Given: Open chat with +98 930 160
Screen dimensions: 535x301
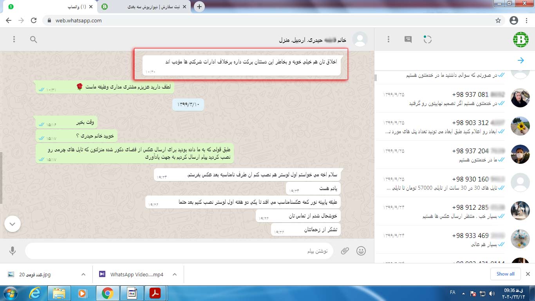Looking at the screenshot, I should (454, 183).
